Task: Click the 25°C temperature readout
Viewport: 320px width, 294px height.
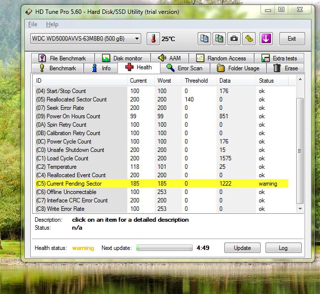Action: (x=168, y=39)
